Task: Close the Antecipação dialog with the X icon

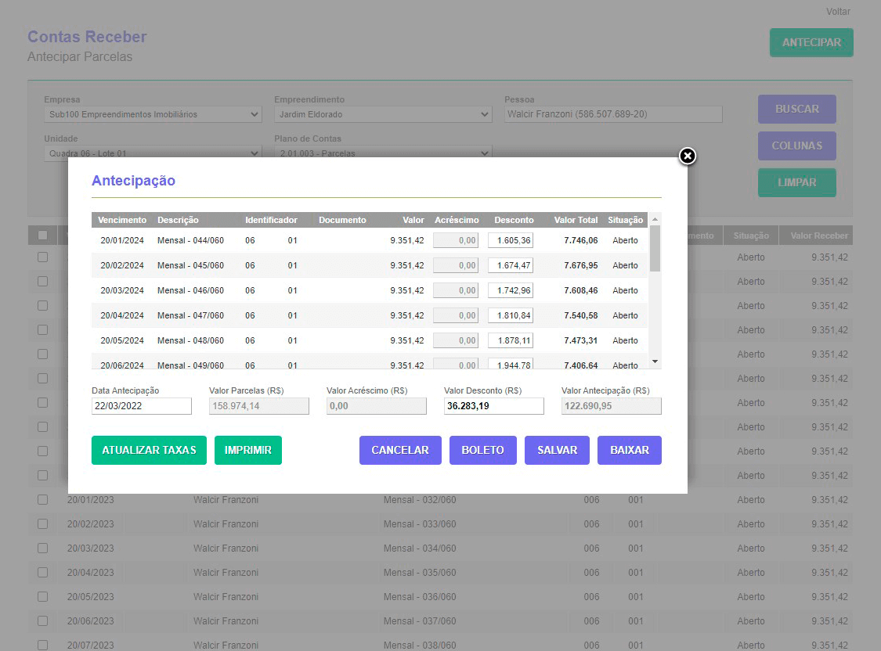Action: pos(687,156)
